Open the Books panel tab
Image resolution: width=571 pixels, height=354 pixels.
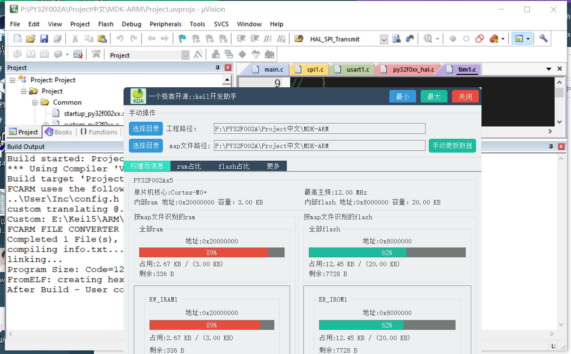(58, 132)
